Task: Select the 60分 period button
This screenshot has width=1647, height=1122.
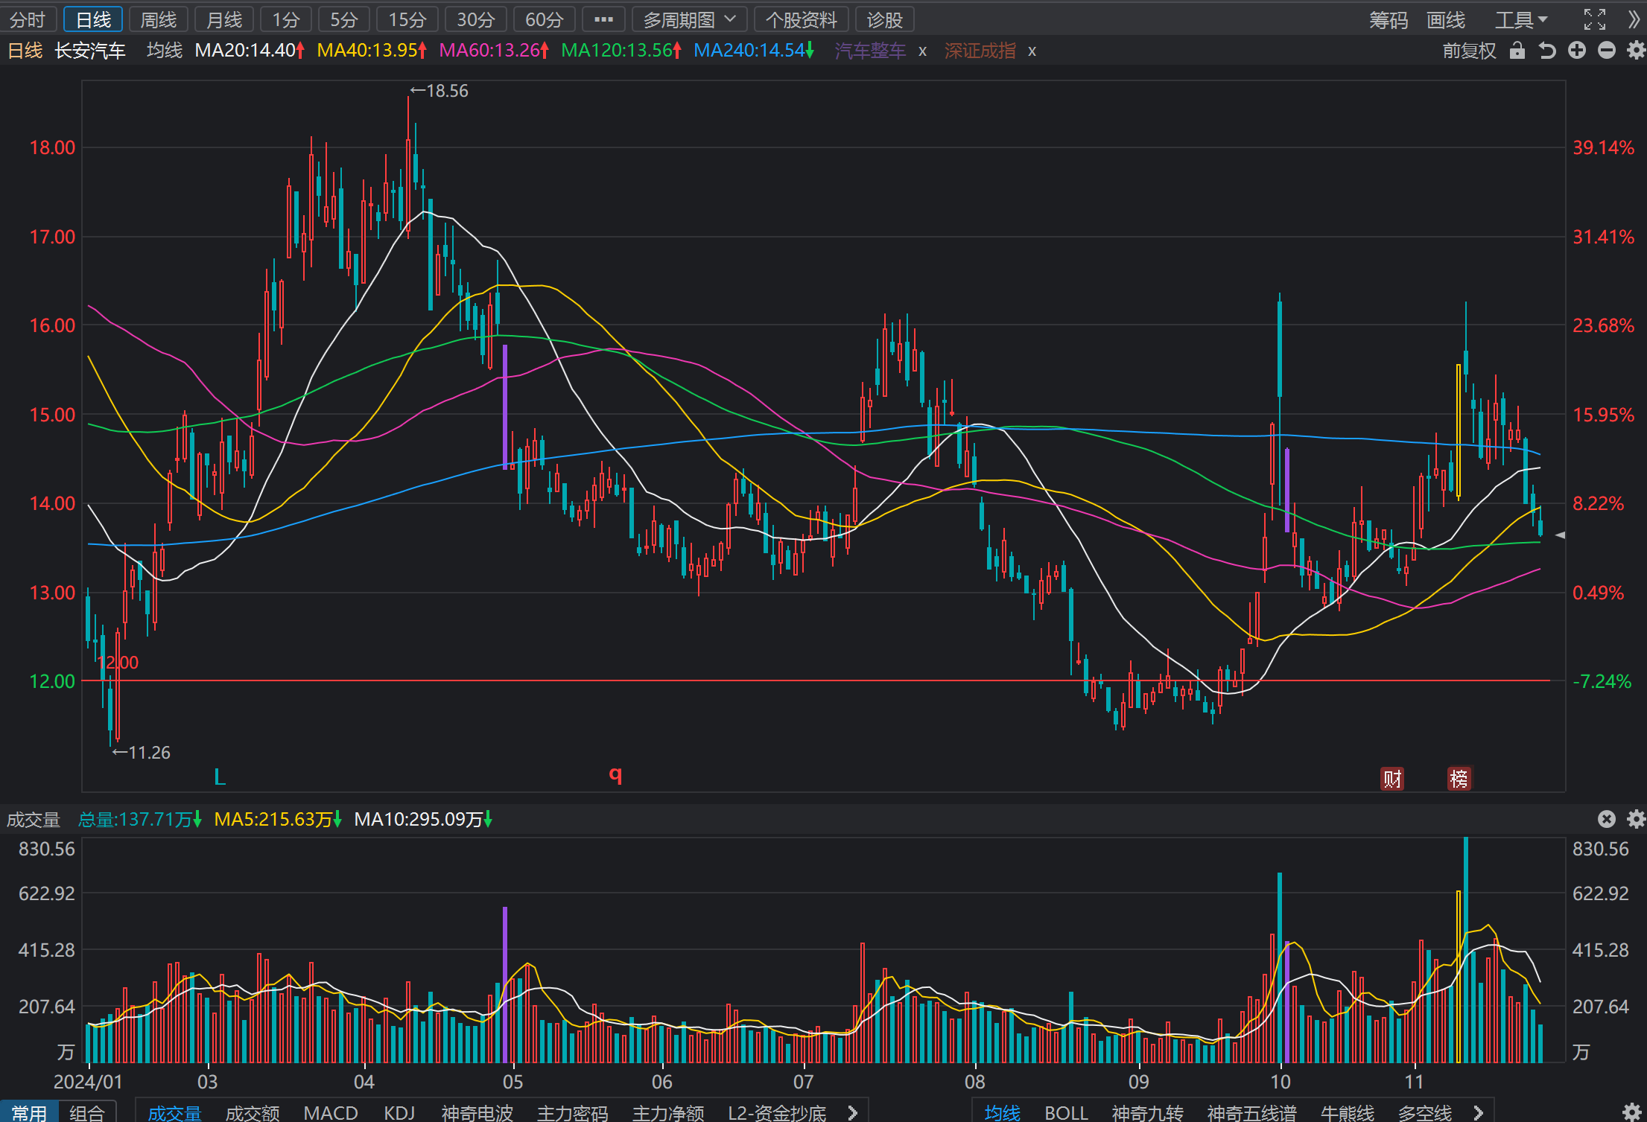Action: click(544, 20)
